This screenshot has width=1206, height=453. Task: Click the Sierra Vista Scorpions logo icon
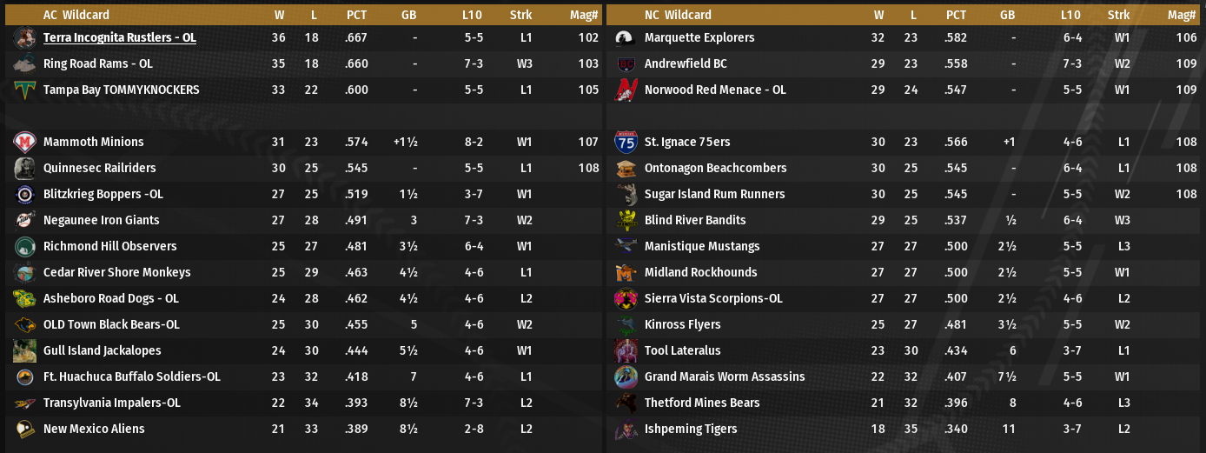point(626,299)
